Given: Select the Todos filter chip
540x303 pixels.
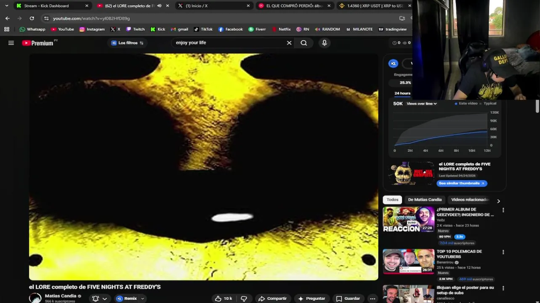Looking at the screenshot, I should click(392, 199).
